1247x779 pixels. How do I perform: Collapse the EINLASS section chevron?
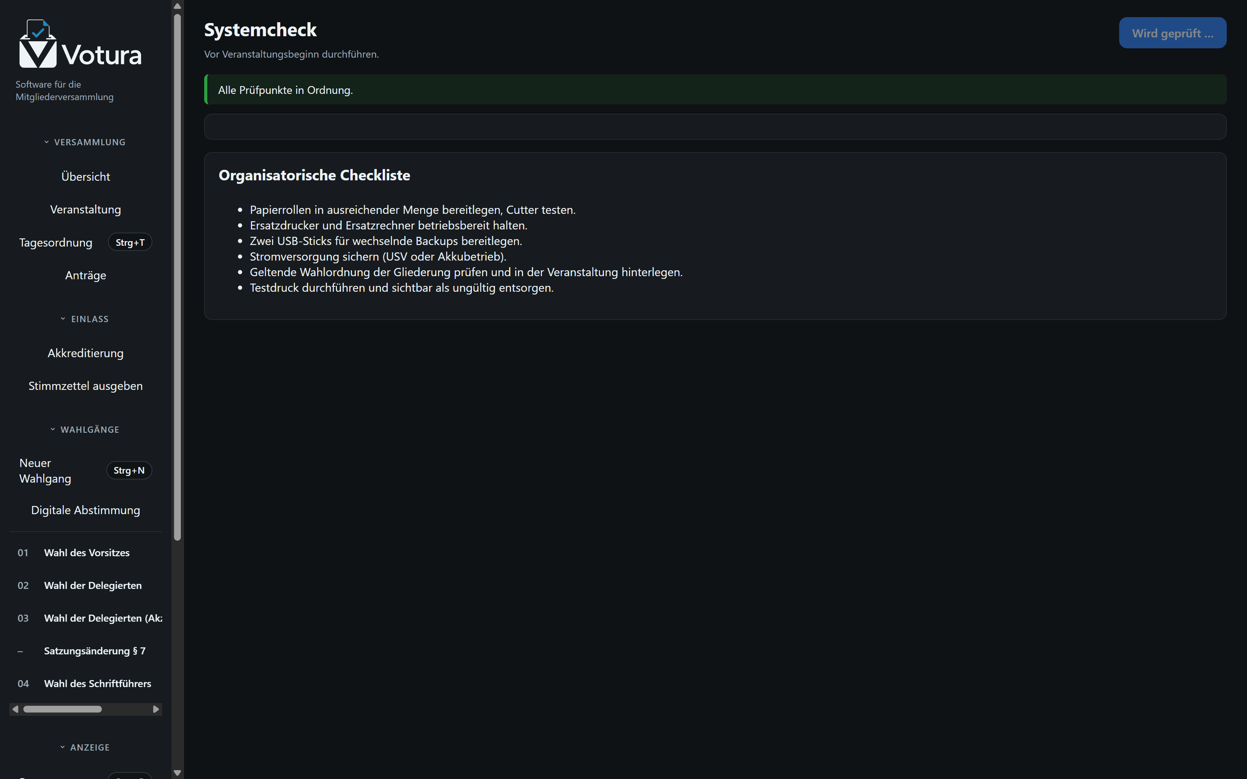(x=63, y=319)
